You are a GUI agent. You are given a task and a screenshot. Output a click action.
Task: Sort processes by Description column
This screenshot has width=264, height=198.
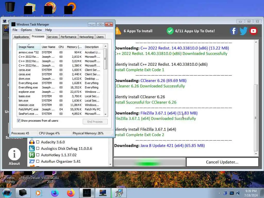(93, 47)
